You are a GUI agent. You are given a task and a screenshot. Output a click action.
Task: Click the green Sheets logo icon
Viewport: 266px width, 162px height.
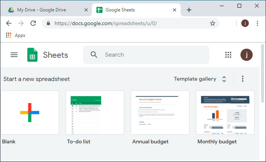coord(32,55)
